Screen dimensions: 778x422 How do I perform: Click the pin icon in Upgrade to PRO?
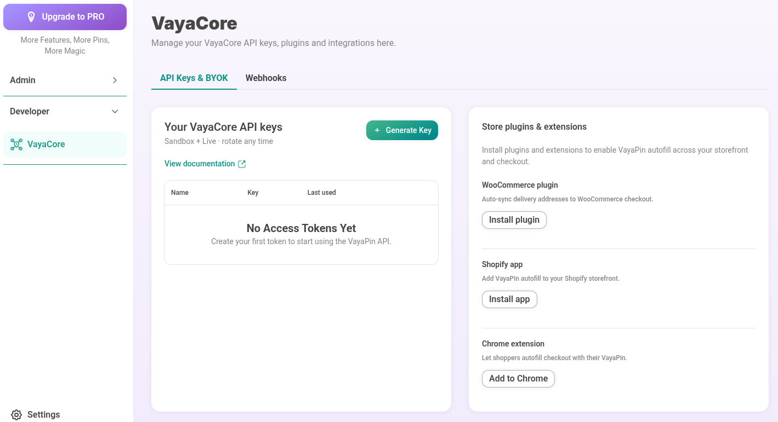(31, 17)
